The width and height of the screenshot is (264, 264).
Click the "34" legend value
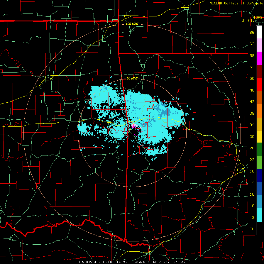pyautogui.click(x=252, y=125)
